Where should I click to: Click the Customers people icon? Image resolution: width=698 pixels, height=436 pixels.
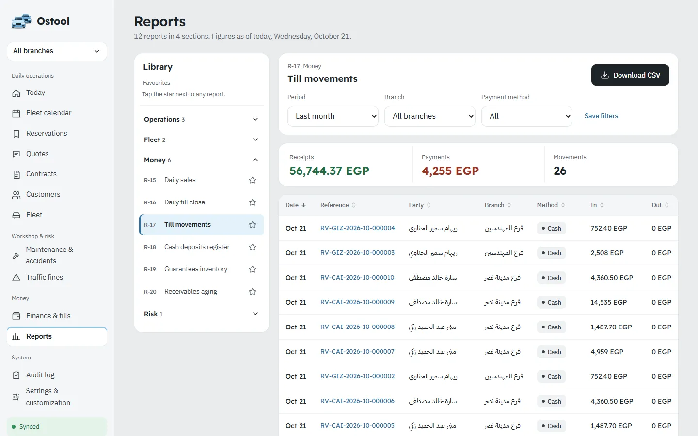pos(16,195)
